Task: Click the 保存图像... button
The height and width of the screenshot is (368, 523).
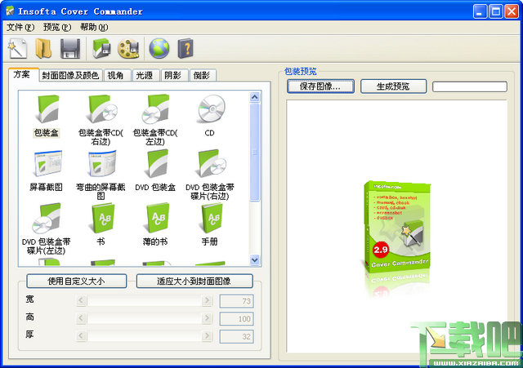Action: (x=320, y=86)
